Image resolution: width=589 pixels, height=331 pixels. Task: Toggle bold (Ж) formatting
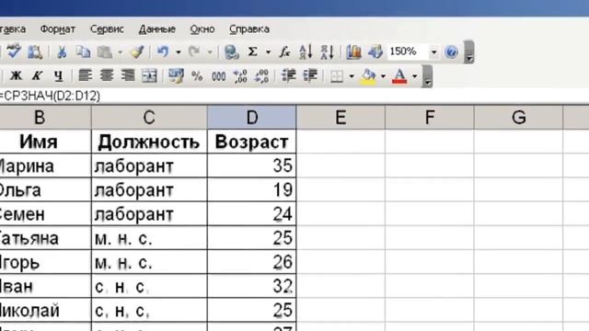click(16, 75)
